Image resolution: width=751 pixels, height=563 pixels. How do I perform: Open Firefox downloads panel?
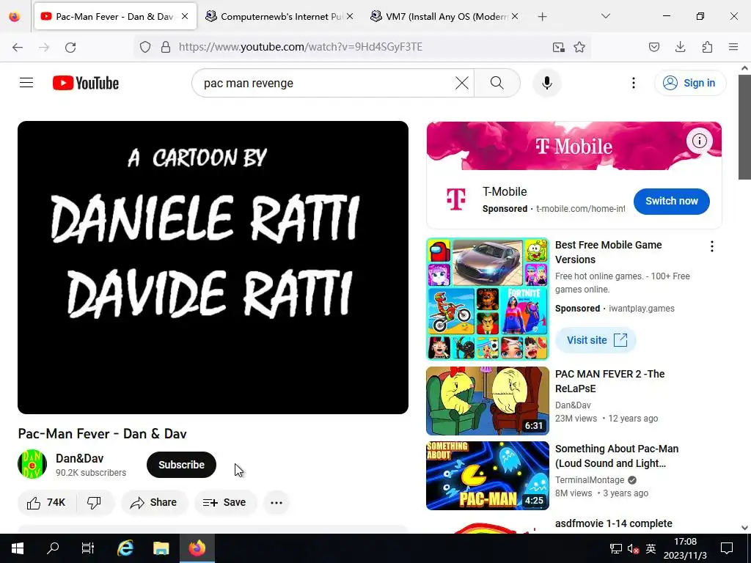pyautogui.click(x=680, y=47)
